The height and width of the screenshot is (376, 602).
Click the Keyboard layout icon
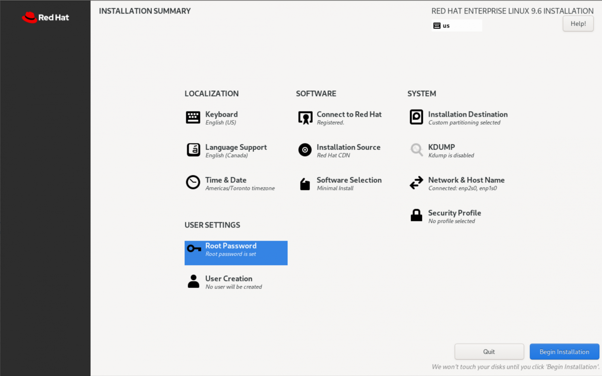tap(193, 118)
